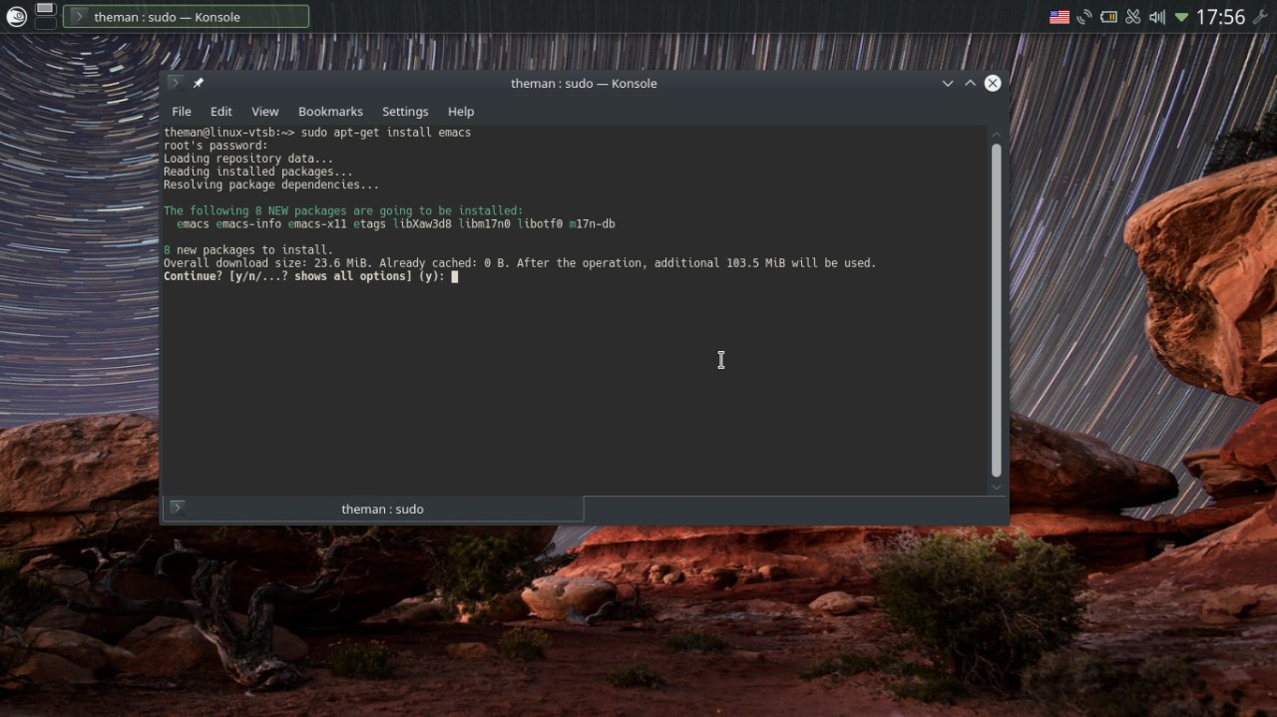Click the 17:56 panel clock
This screenshot has height=717, width=1277.
tap(1220, 17)
